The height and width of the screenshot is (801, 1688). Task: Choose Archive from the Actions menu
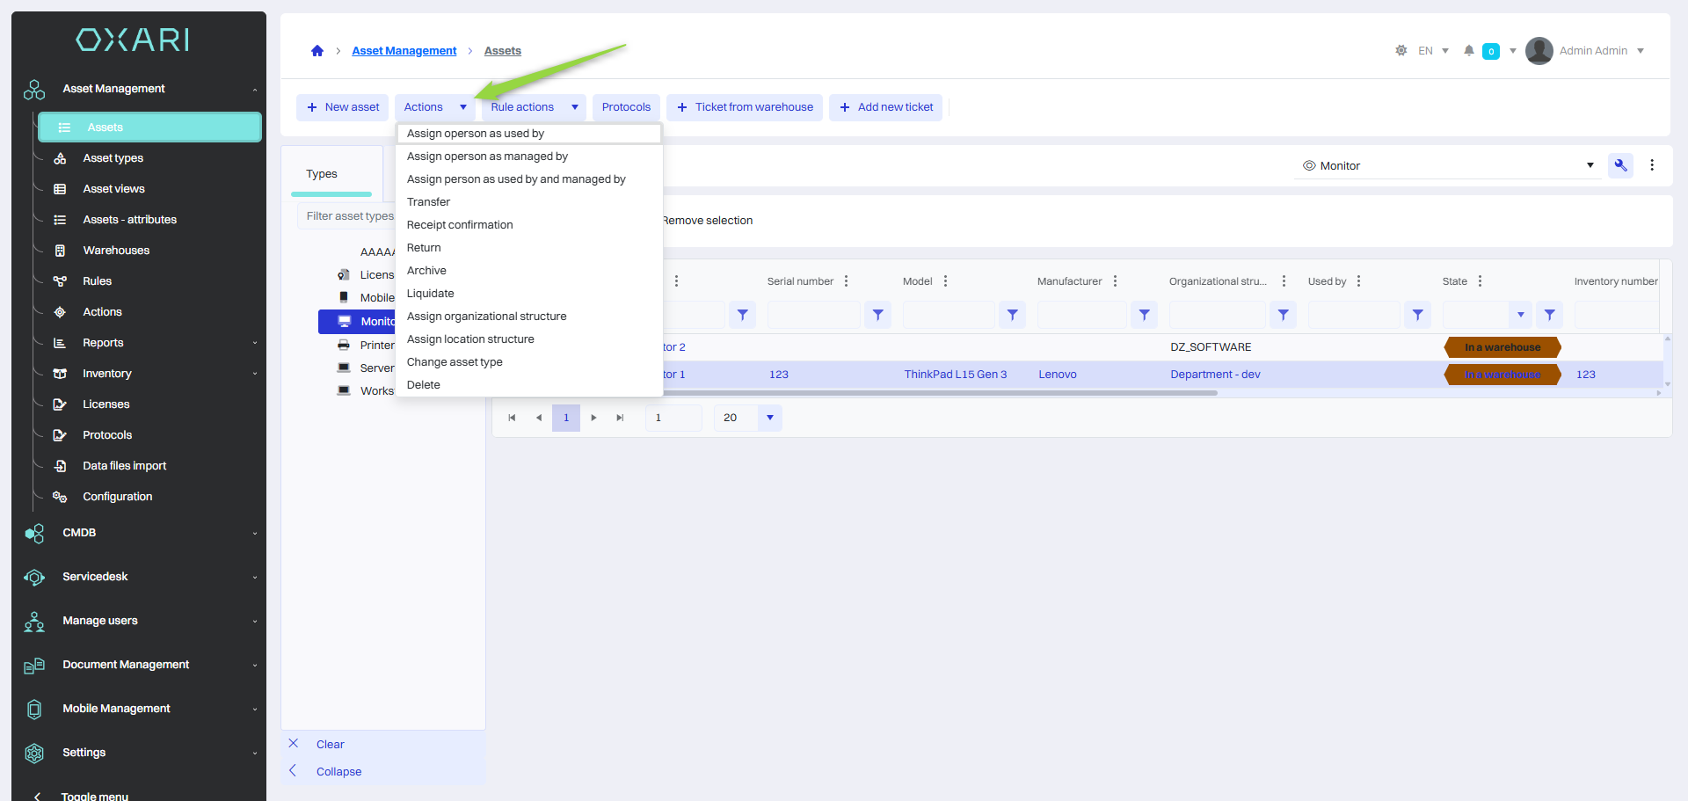426,271
